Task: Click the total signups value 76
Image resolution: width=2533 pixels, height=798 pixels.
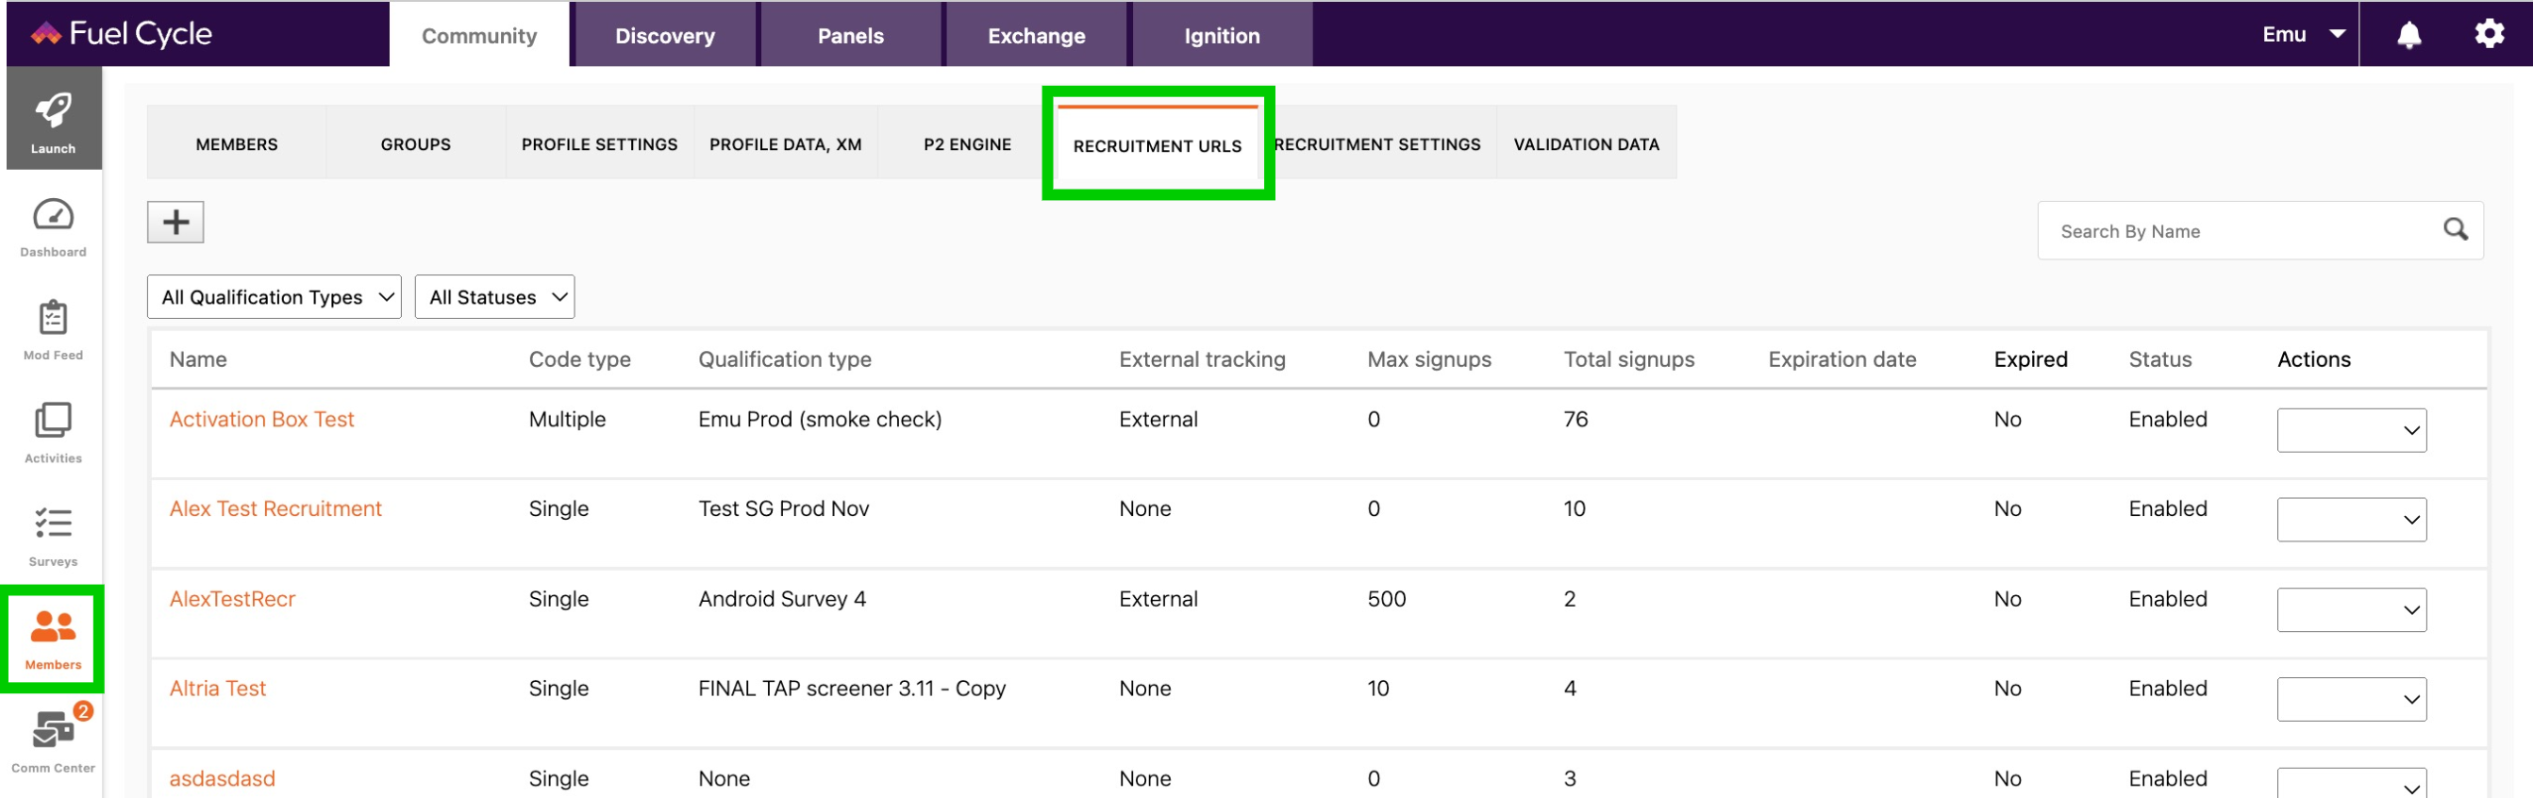Action: [1575, 419]
